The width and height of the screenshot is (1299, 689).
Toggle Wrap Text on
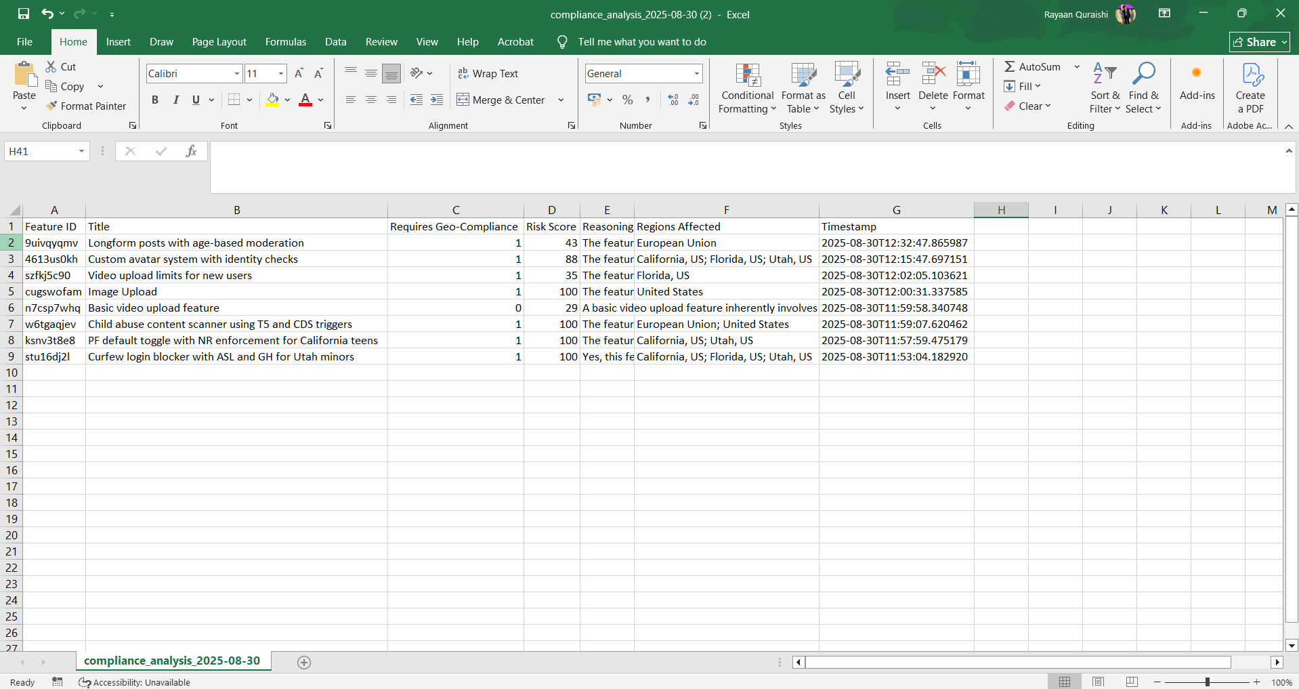pos(488,73)
